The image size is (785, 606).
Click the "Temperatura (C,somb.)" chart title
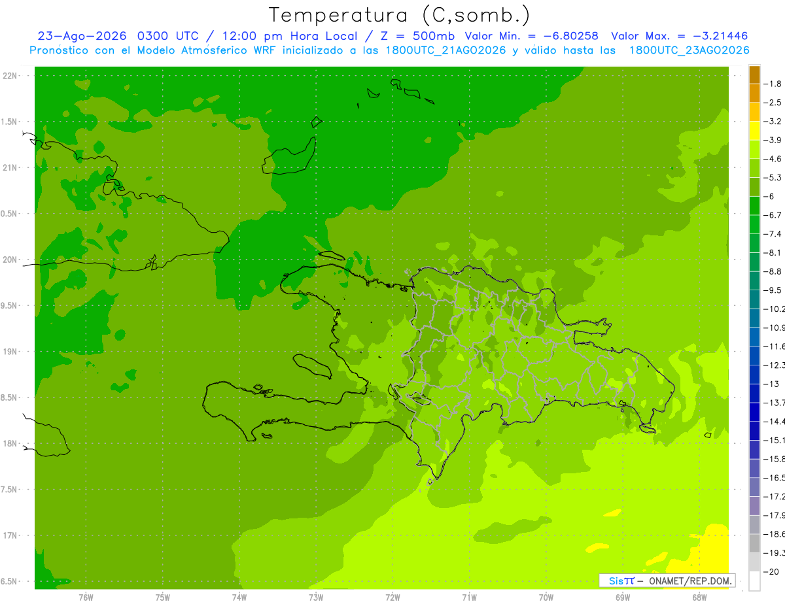tap(399, 15)
